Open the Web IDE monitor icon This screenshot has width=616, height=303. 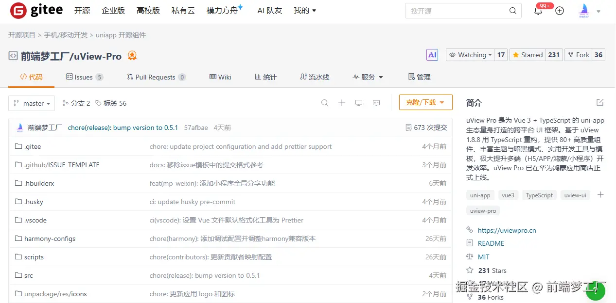click(359, 103)
